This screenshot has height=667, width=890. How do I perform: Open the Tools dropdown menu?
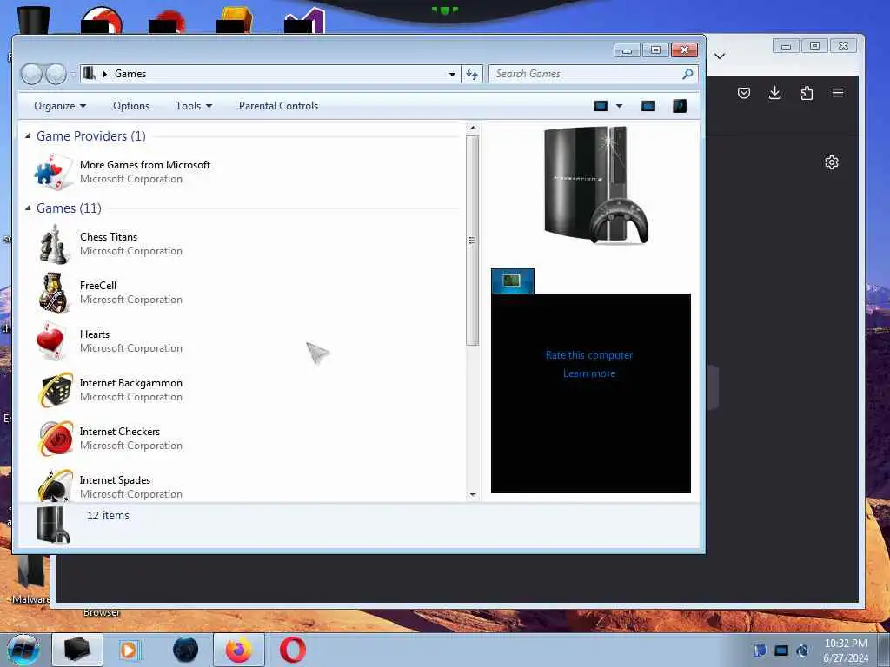194,106
